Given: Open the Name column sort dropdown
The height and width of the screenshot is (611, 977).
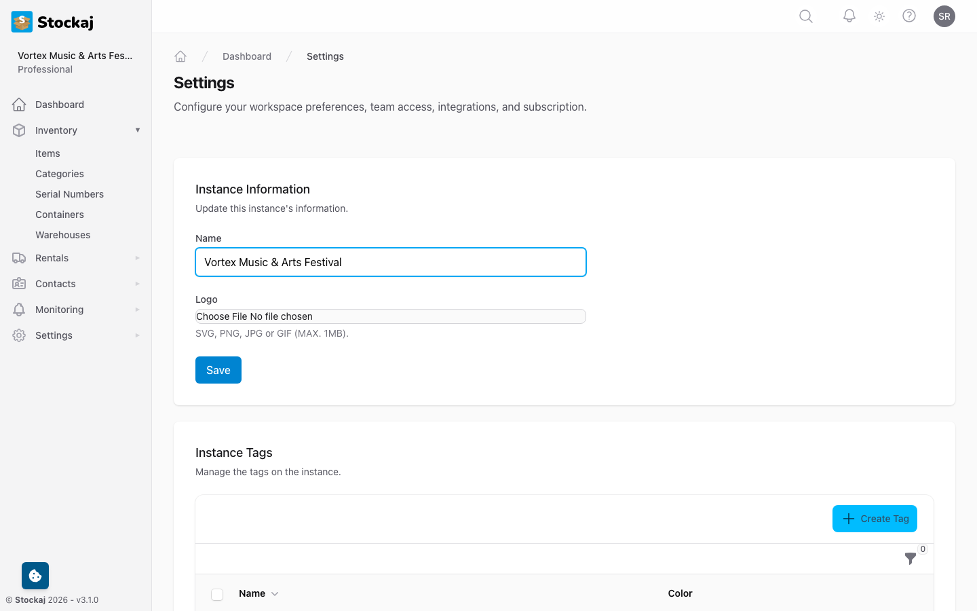Looking at the screenshot, I should click(275, 593).
